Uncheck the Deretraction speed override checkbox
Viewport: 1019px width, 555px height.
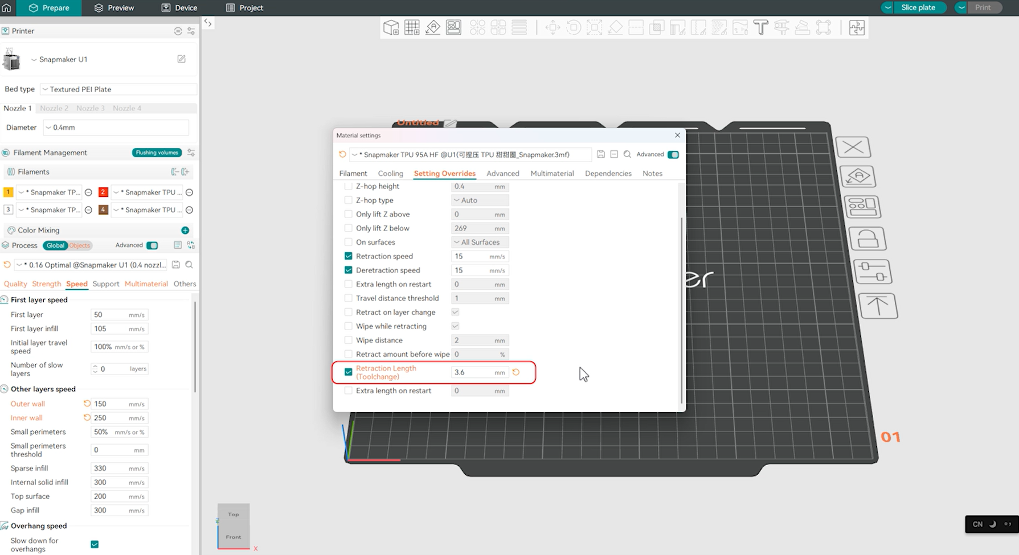tap(349, 270)
